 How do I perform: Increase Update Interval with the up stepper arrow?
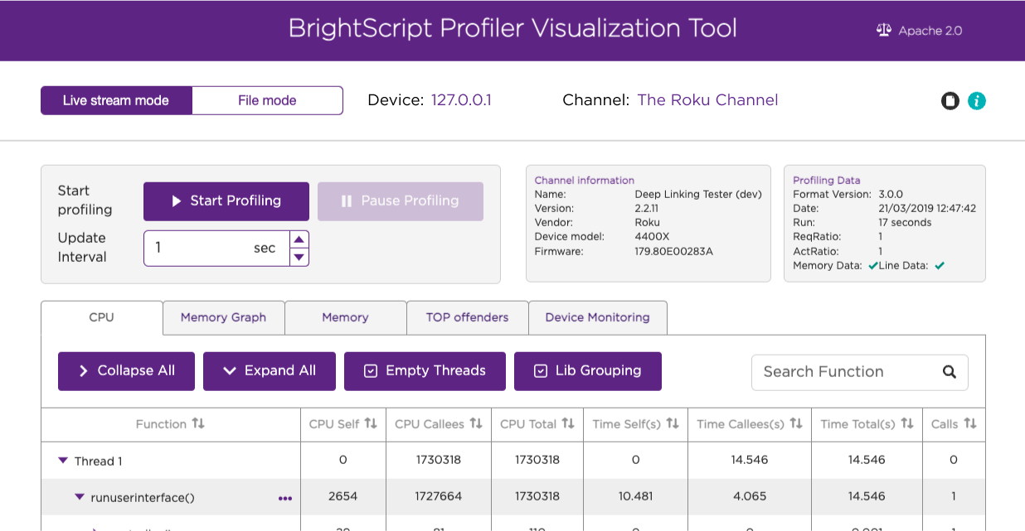click(299, 238)
